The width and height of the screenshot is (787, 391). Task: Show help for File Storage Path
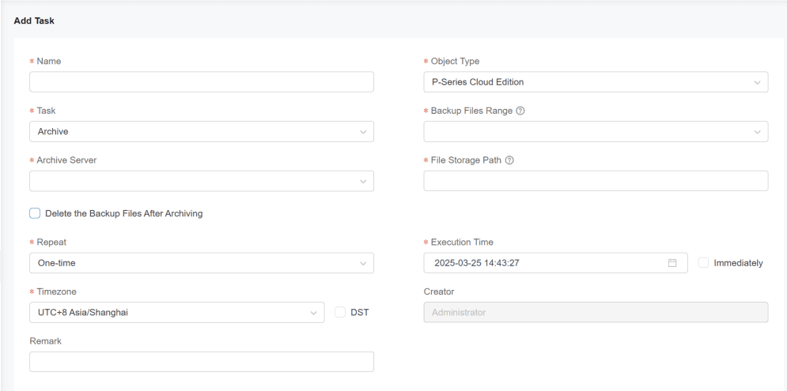(x=509, y=160)
